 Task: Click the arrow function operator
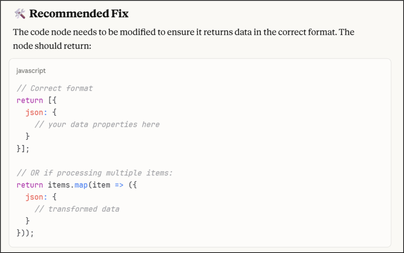tap(119, 185)
